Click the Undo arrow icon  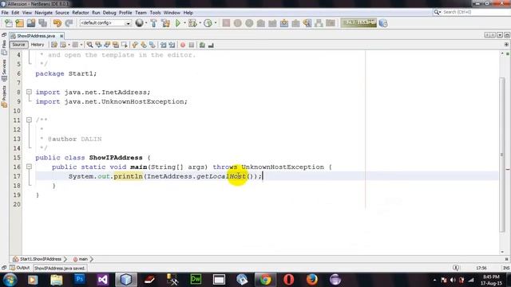point(57,23)
